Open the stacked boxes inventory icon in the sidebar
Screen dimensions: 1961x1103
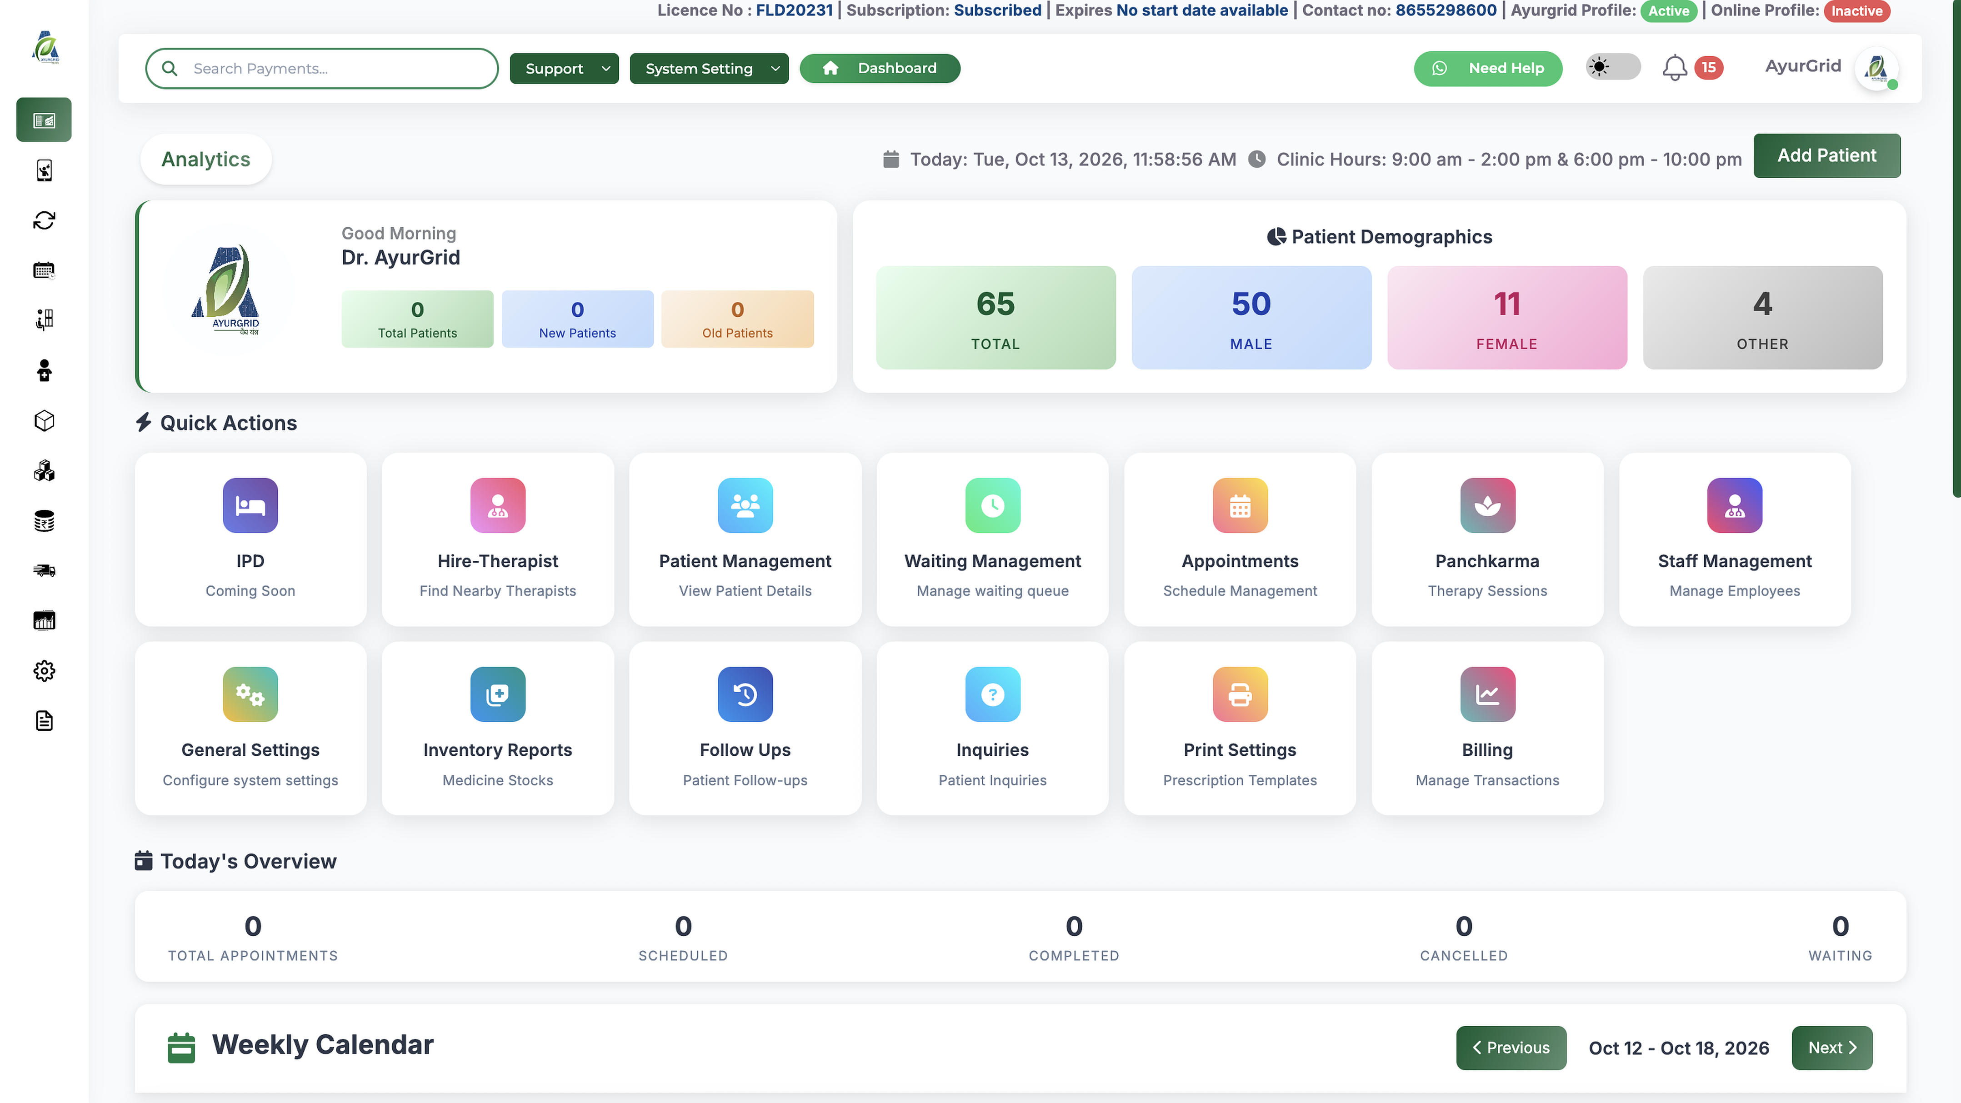44,471
